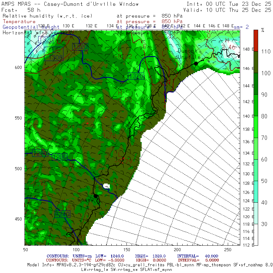Click the 70 color bar tick label
This screenshot has height=273, width=273.
click(x=264, y=138)
